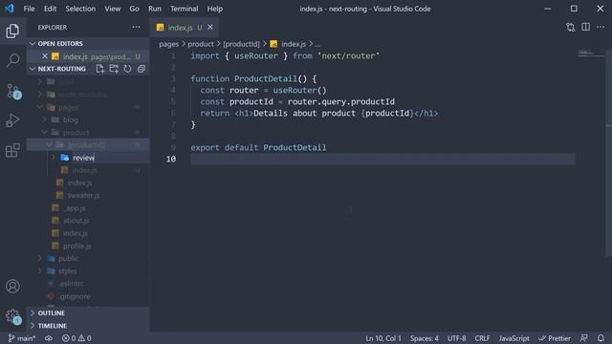Open .eslintrc in the explorer

[x=72, y=284]
